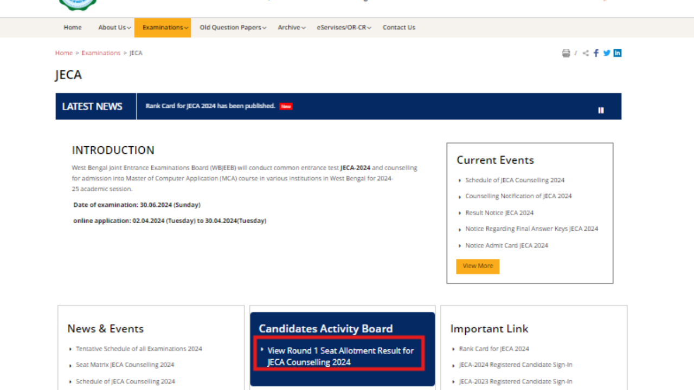Select the Home menu item
This screenshot has width=694, height=390.
(x=72, y=27)
